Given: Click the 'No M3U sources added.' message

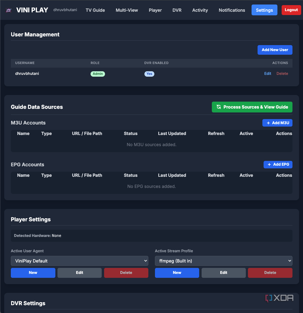Looking at the screenshot, I should 151,145.
